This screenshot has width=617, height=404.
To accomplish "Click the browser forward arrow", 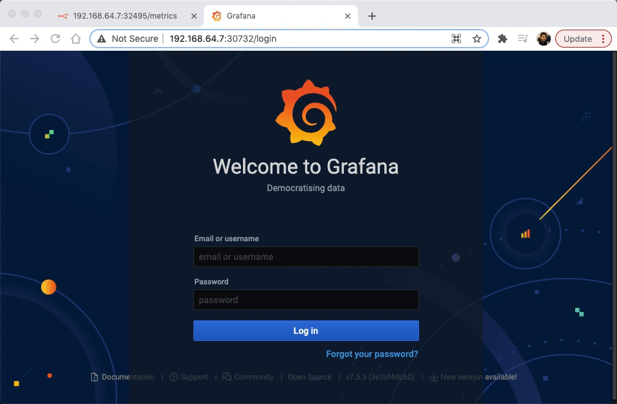I will (35, 39).
